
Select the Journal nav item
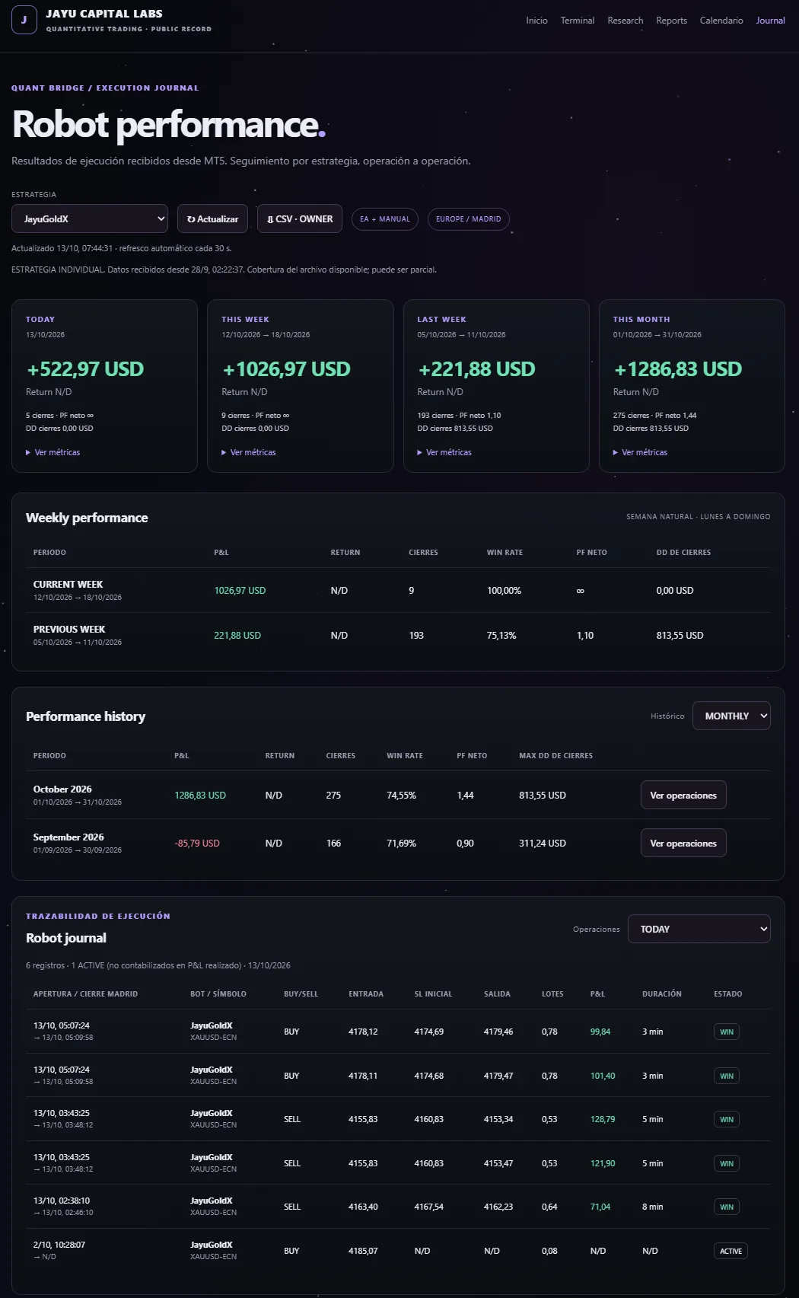tap(770, 21)
